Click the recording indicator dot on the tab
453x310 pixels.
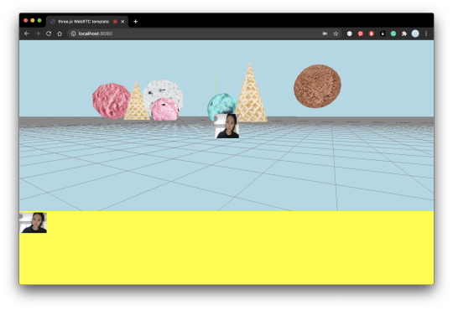[x=115, y=22]
